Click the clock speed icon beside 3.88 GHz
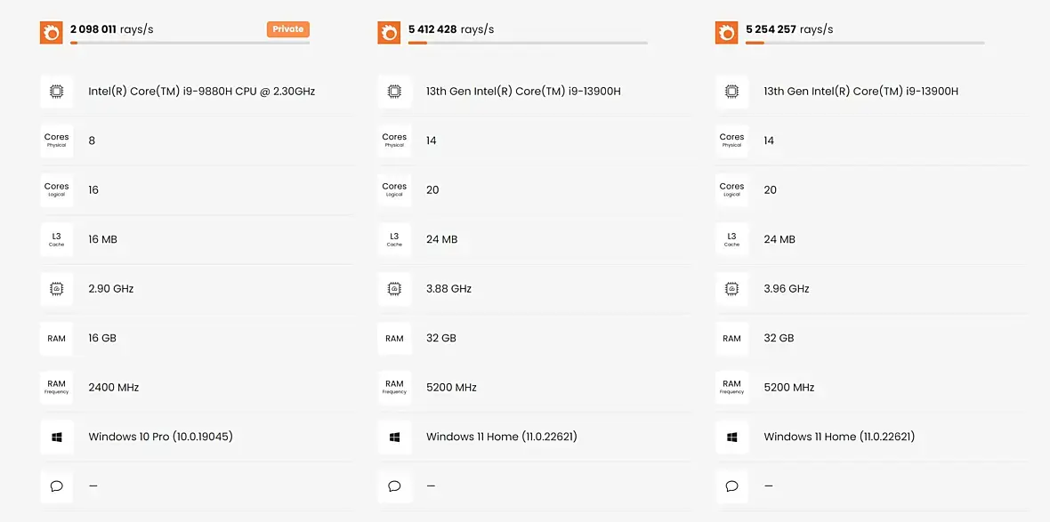The height and width of the screenshot is (522, 1050). click(394, 289)
